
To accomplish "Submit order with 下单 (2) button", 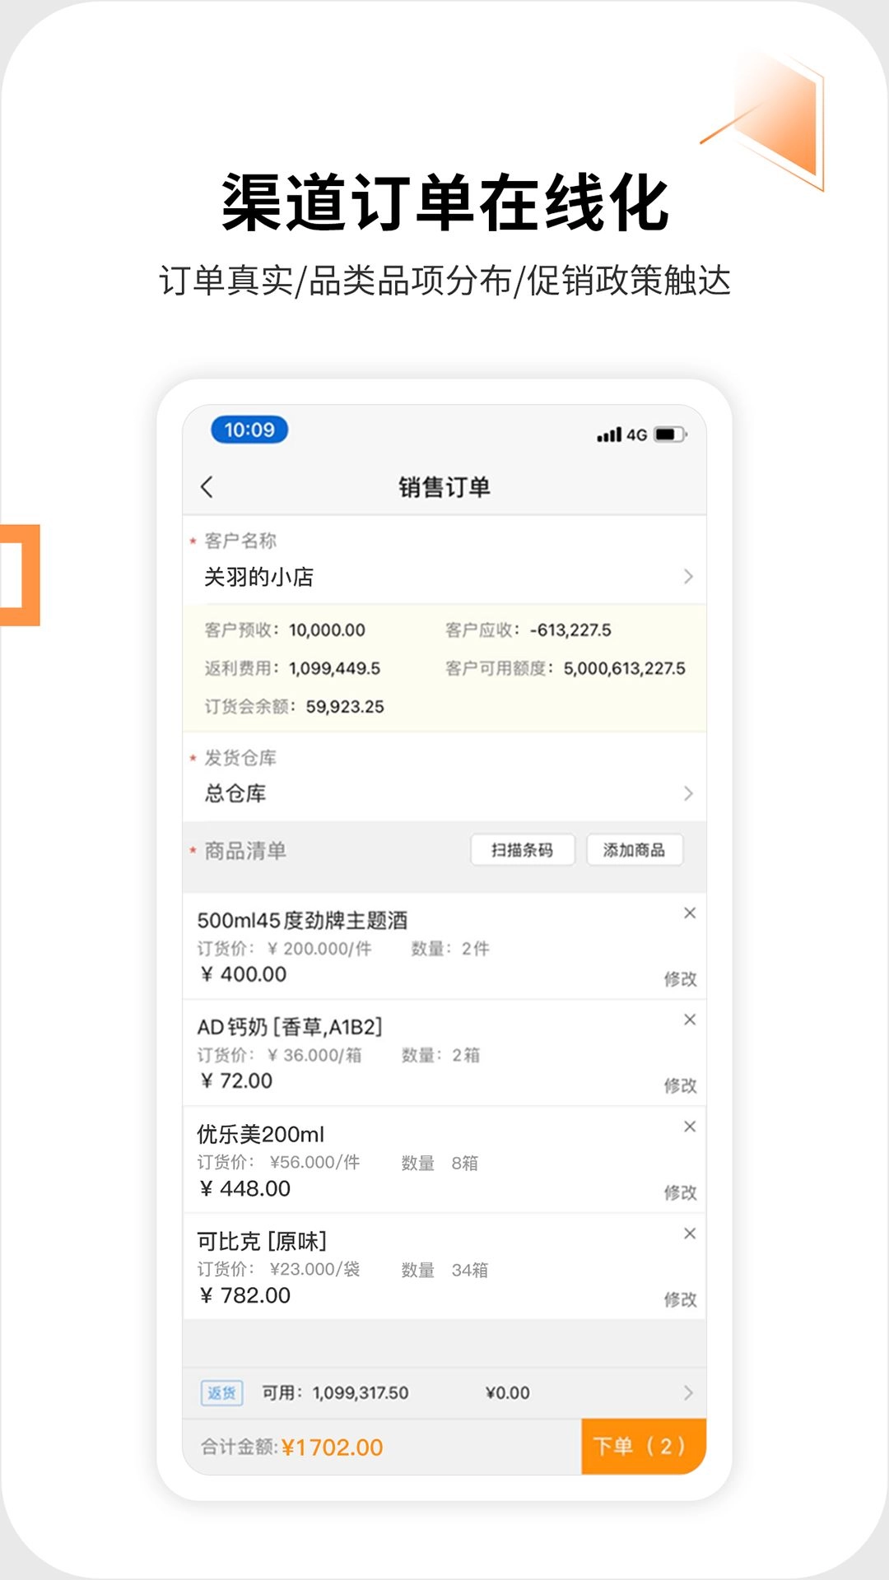I will coord(644,1447).
